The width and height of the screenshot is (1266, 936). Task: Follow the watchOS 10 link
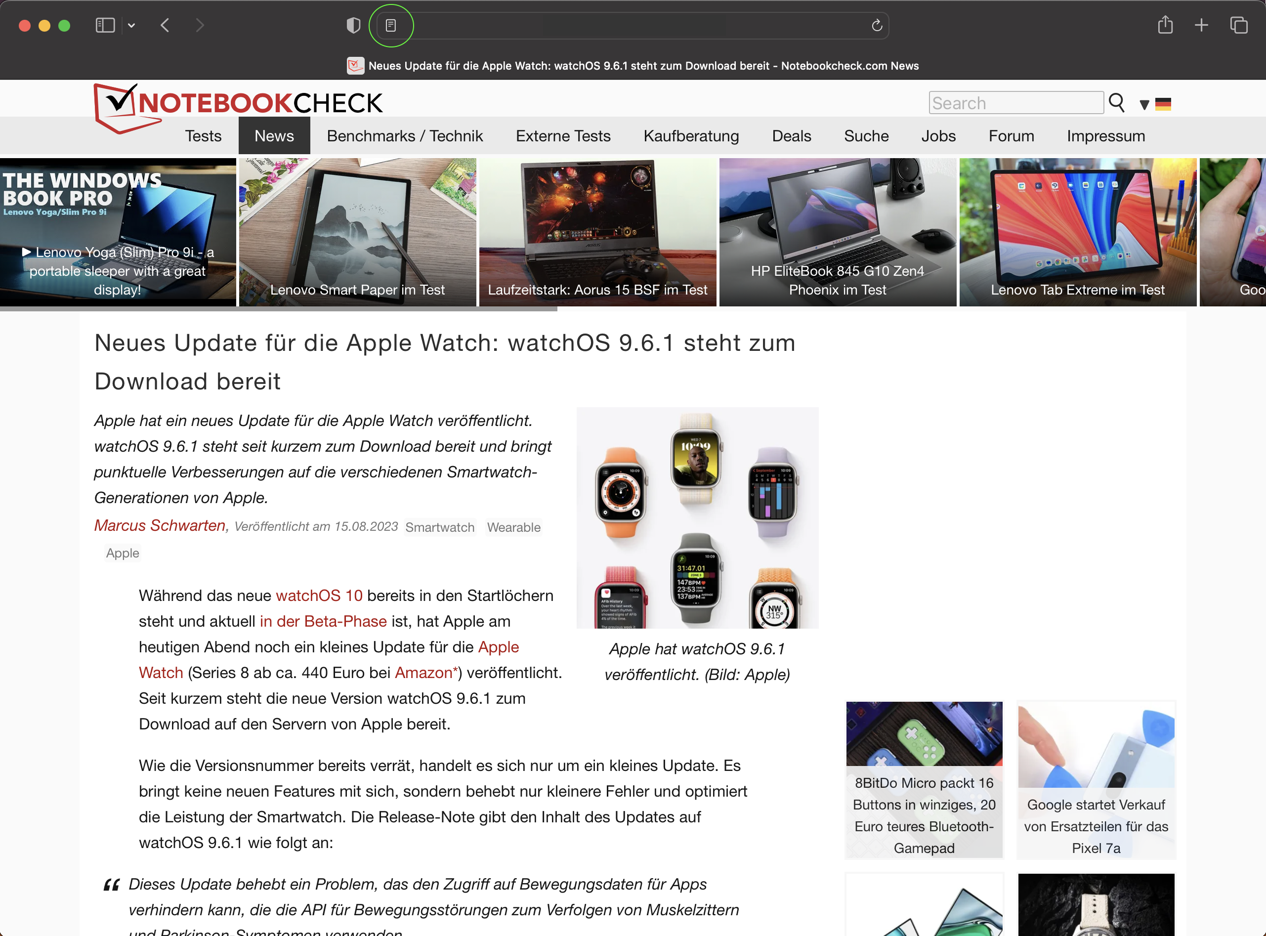tap(319, 596)
